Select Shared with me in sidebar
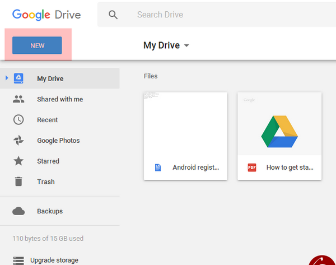The width and height of the screenshot is (336, 265). tap(60, 99)
